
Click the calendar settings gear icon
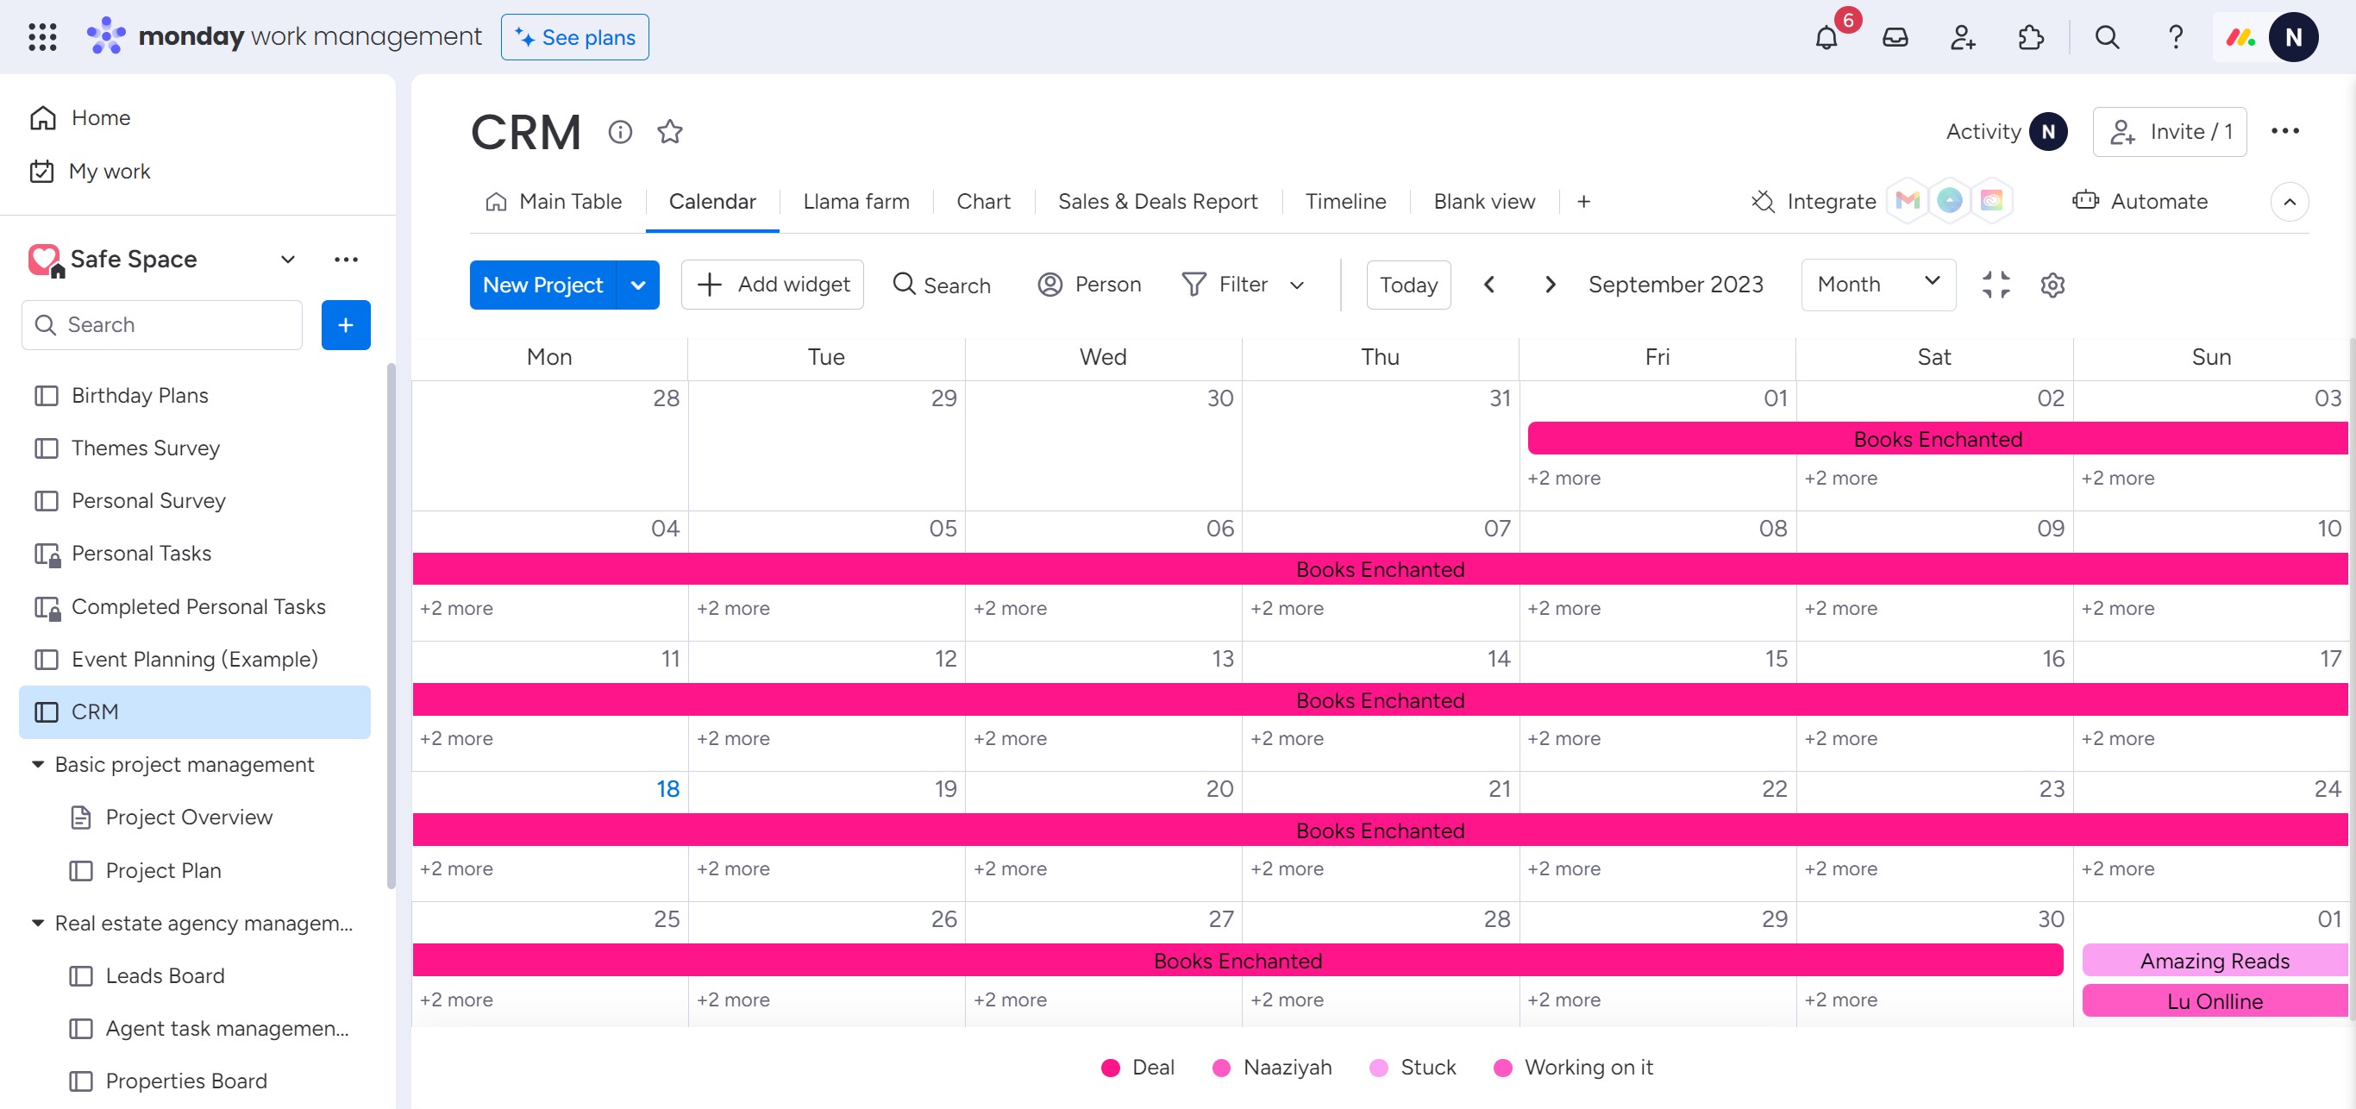point(2052,285)
